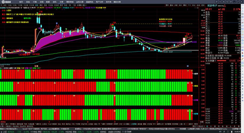Click the 宏达电子 stock name header
The height and width of the screenshot is (133, 244).
pyautogui.click(x=212, y=5)
